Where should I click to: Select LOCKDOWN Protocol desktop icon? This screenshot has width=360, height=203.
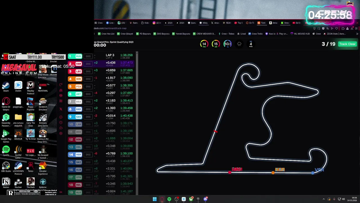click(x=18, y=168)
